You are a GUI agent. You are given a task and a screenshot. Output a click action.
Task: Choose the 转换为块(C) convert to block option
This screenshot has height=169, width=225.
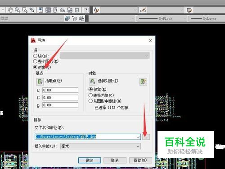[90, 95]
